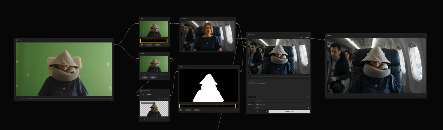This screenshot has height=130, width=443.
Task: Click the Seed value field
Action: [x=280, y=108]
